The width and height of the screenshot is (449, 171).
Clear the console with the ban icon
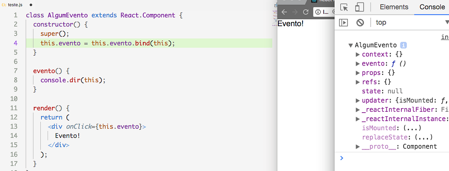coord(360,22)
